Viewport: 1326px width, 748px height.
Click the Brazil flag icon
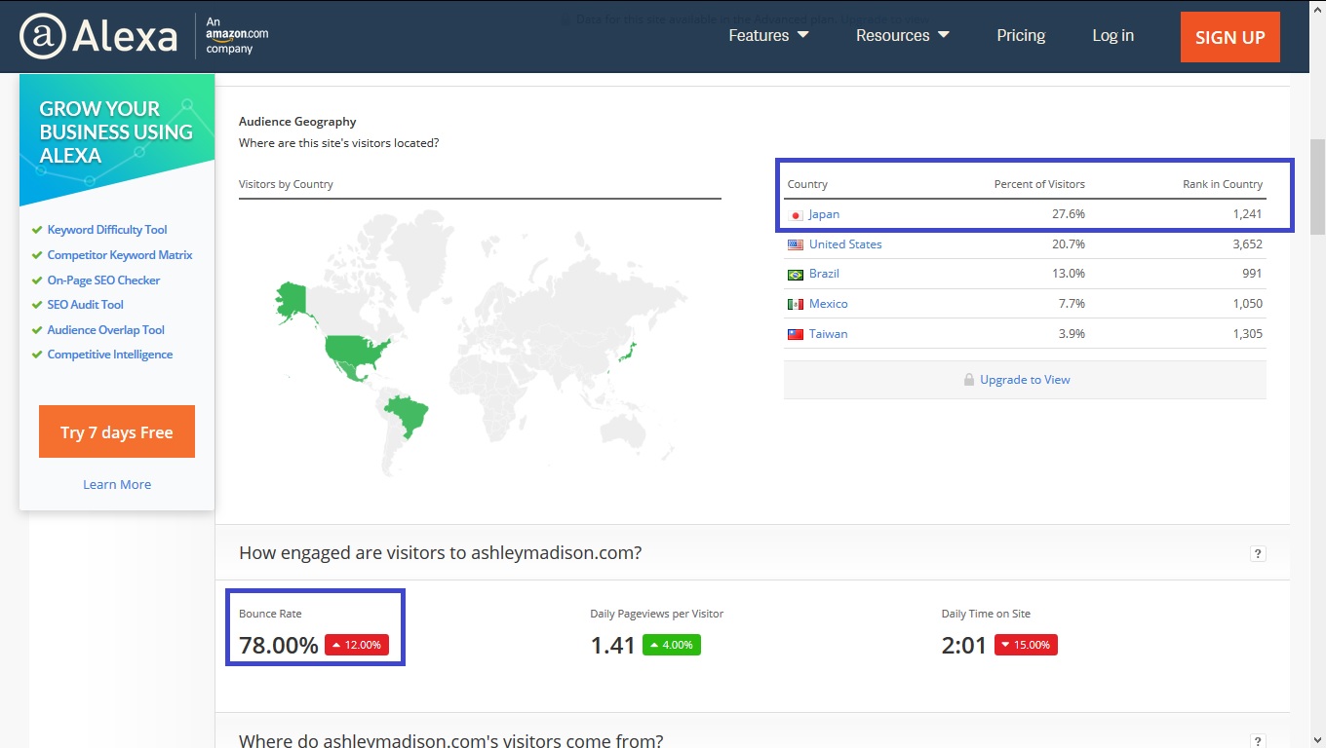[796, 275]
